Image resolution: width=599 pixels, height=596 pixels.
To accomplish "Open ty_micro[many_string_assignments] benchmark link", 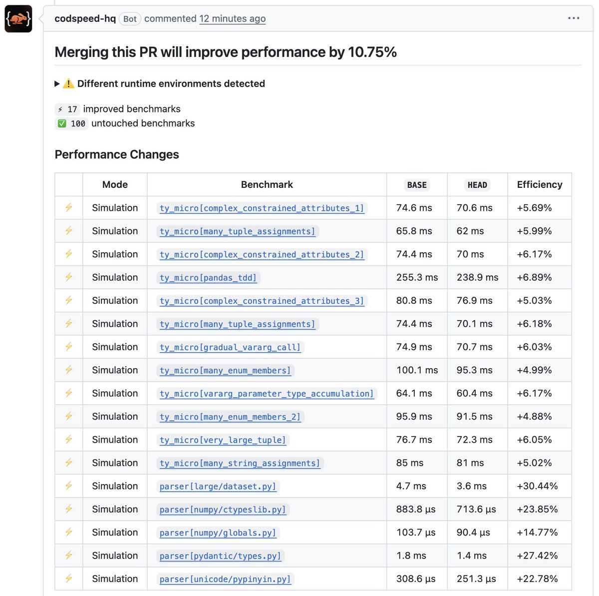I will click(x=240, y=463).
